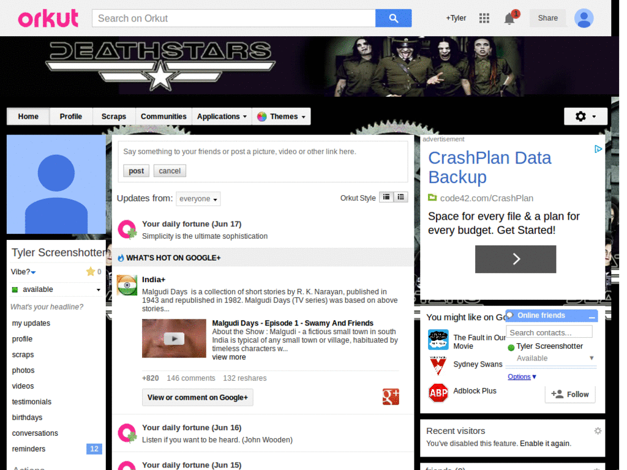The width and height of the screenshot is (627, 470).
Task: Open the Google apps grid icon
Action: click(484, 18)
